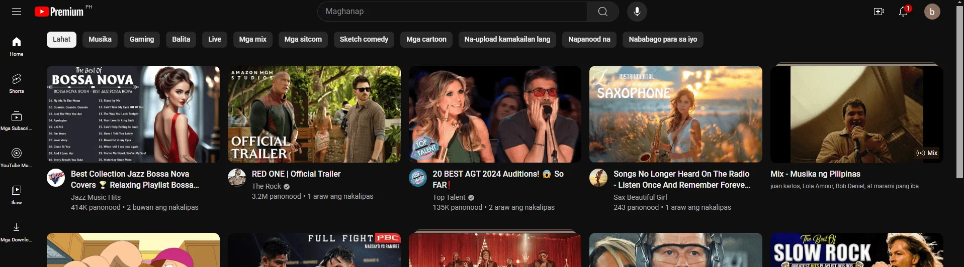
Task: Open RED ONE Official Trailer title
Action: coord(296,174)
